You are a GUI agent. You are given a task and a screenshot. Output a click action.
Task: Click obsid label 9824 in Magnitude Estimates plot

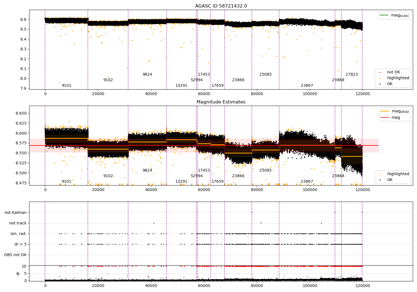pos(147,170)
